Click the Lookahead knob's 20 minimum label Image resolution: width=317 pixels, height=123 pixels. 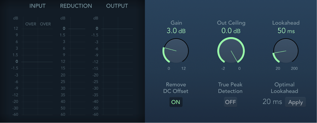click(x=278, y=69)
